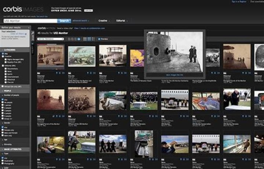Viewport: 264px width, 169px height.
Task: Open Battle Between Monitor and Merrimac thumbnail
Action: (82, 57)
